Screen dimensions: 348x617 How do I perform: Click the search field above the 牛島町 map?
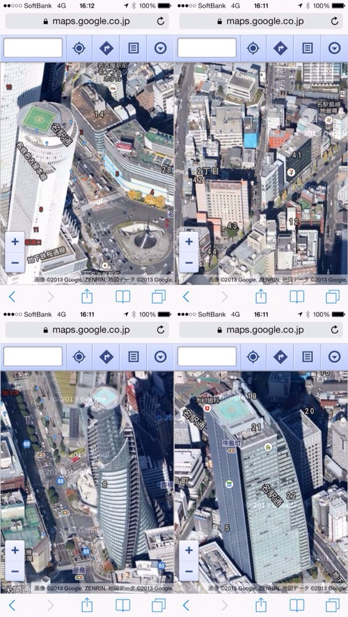pos(207,357)
